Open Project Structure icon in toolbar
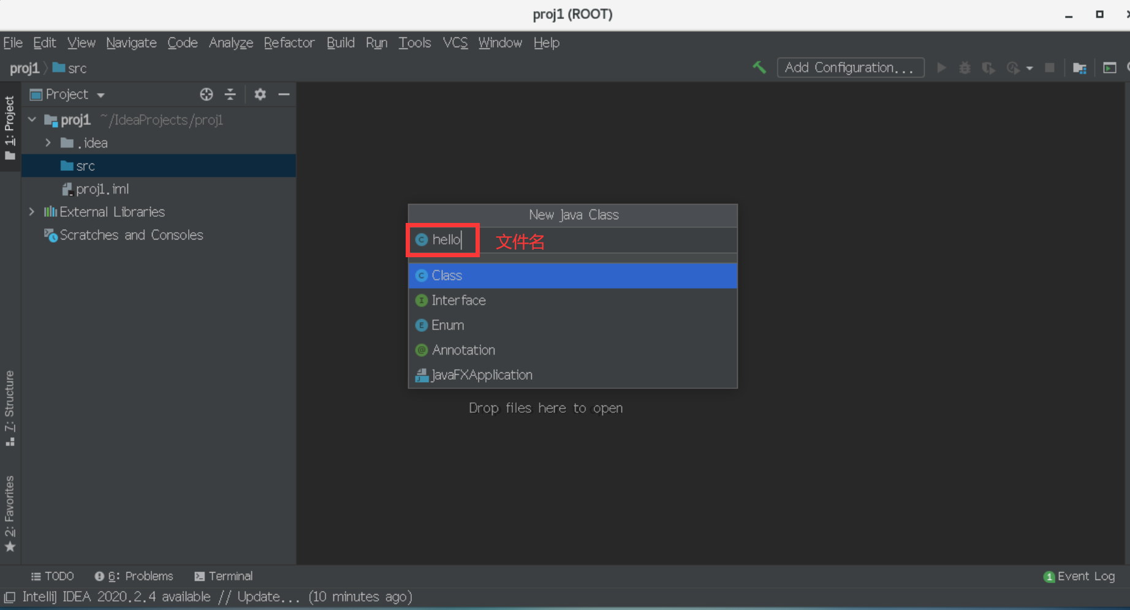This screenshot has height=610, width=1130. (x=1080, y=67)
